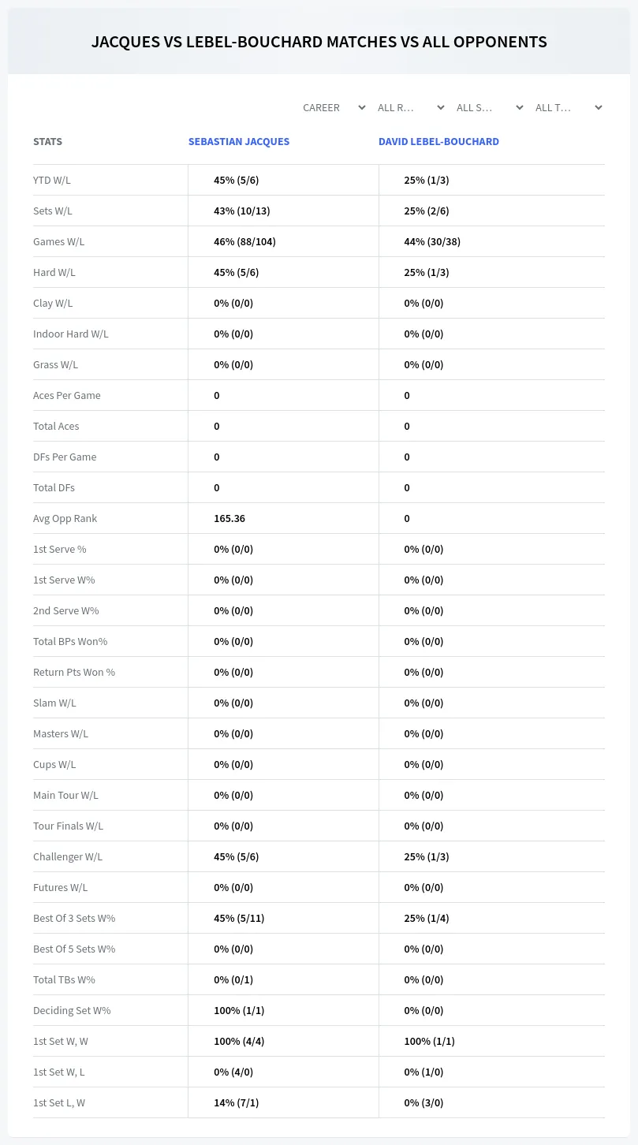Select Jacques' Games W/L value 46% (88/104)
Image resolution: width=638 pixels, height=1145 pixels.
pyautogui.click(x=244, y=241)
